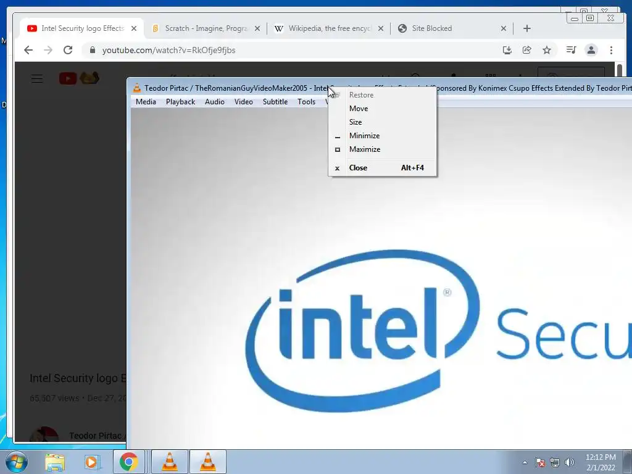
Task: Go back in Chrome
Action: pyautogui.click(x=28, y=50)
